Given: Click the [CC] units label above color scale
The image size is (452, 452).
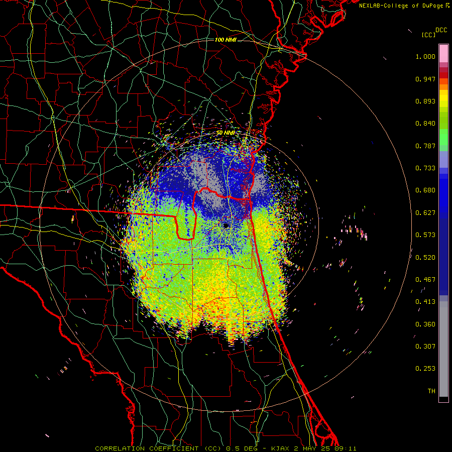Looking at the screenshot, I should (429, 35).
